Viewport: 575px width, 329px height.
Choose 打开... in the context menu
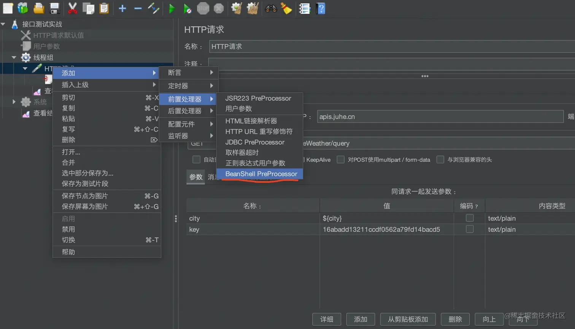(x=107, y=152)
